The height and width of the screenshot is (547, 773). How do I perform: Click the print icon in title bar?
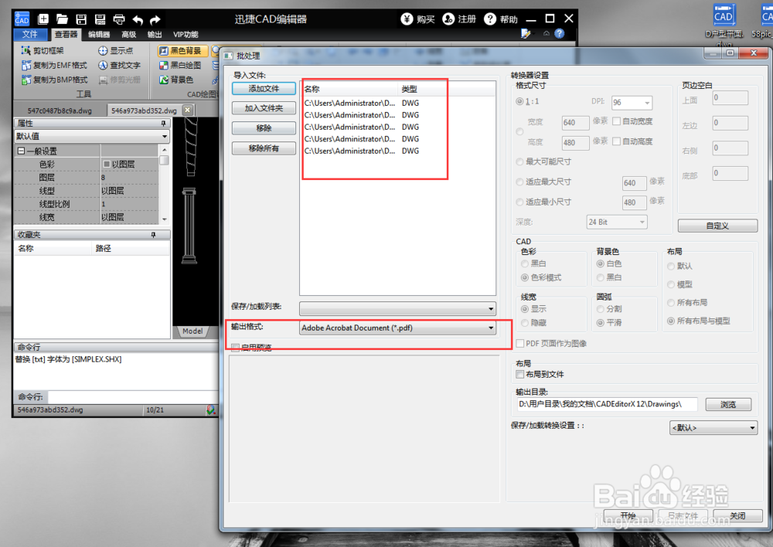click(119, 19)
